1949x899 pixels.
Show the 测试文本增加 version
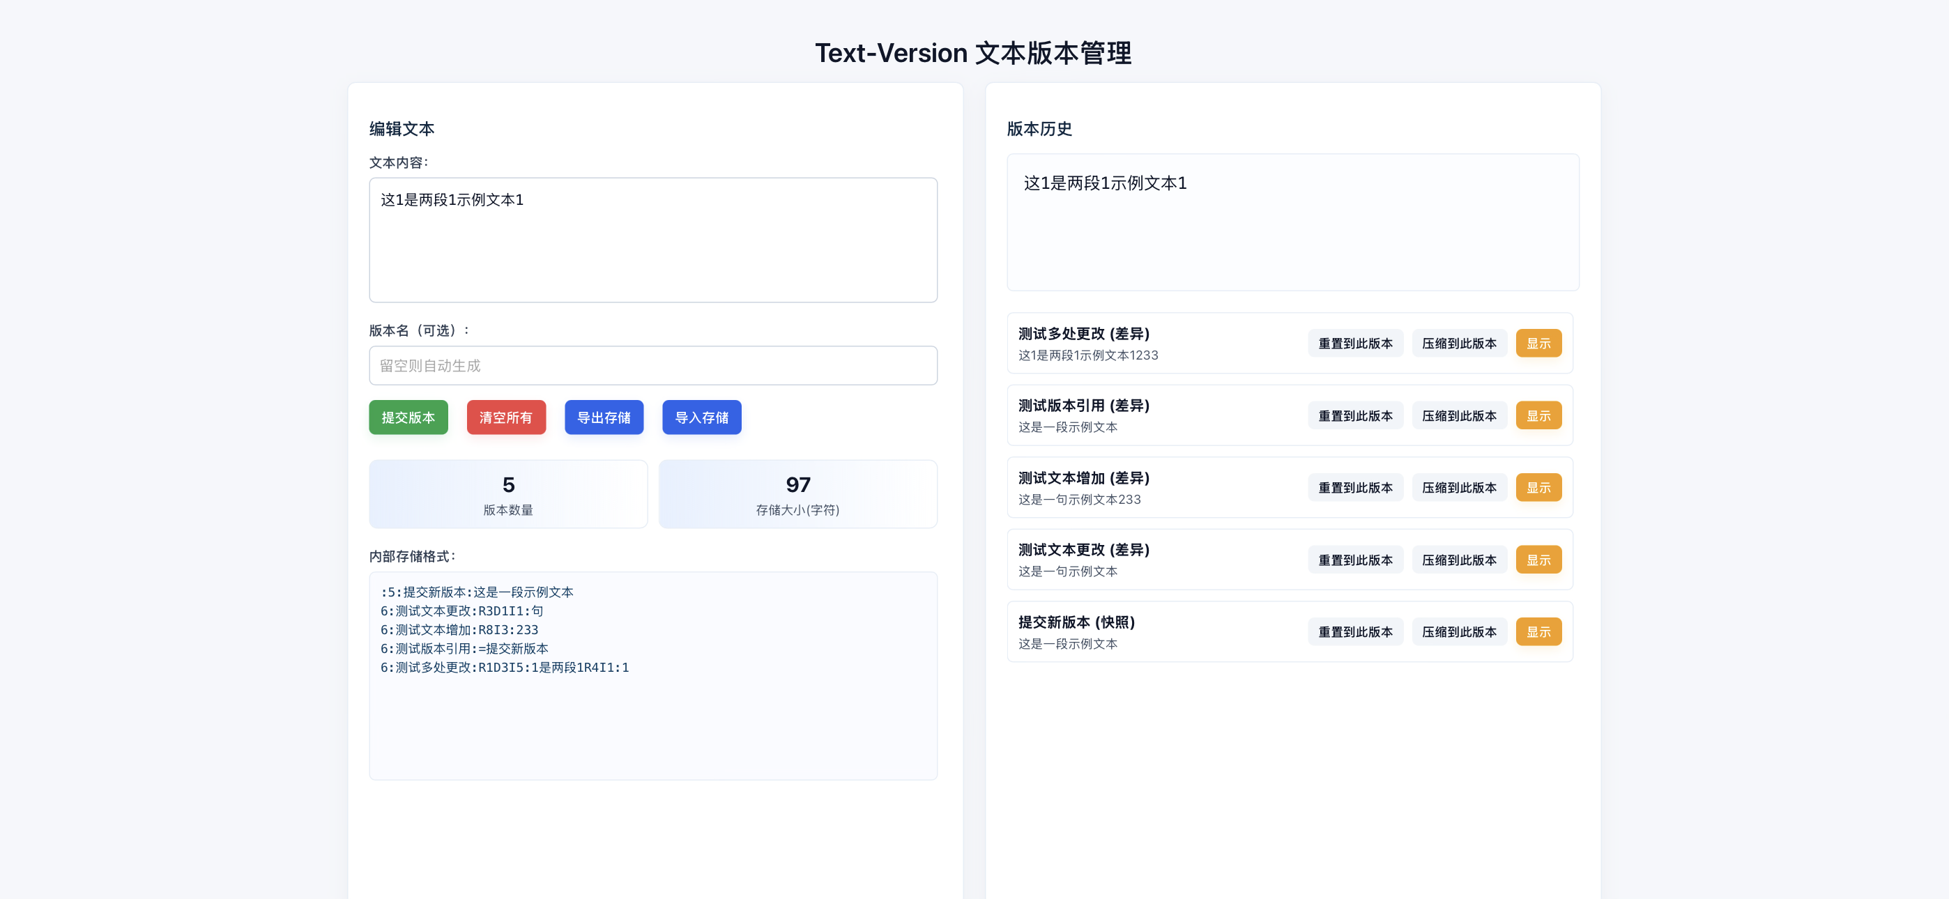pyautogui.click(x=1538, y=487)
